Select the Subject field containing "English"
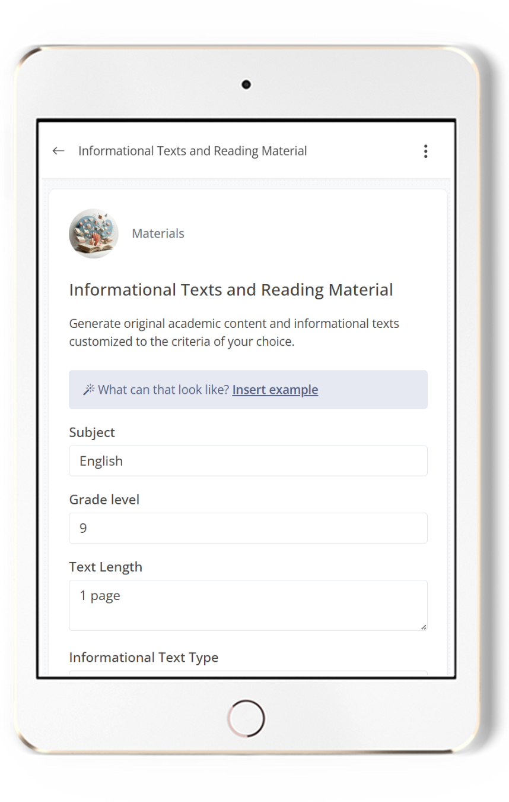Image resolution: width=509 pixels, height=802 pixels. pyautogui.click(x=248, y=460)
